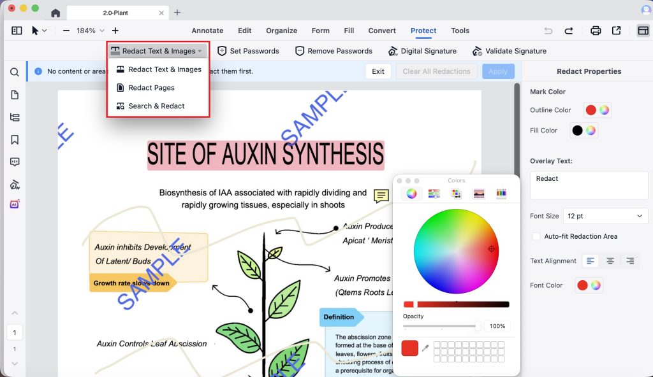
Task: Switch to color palettes tab in Colors
Action: pos(457,194)
